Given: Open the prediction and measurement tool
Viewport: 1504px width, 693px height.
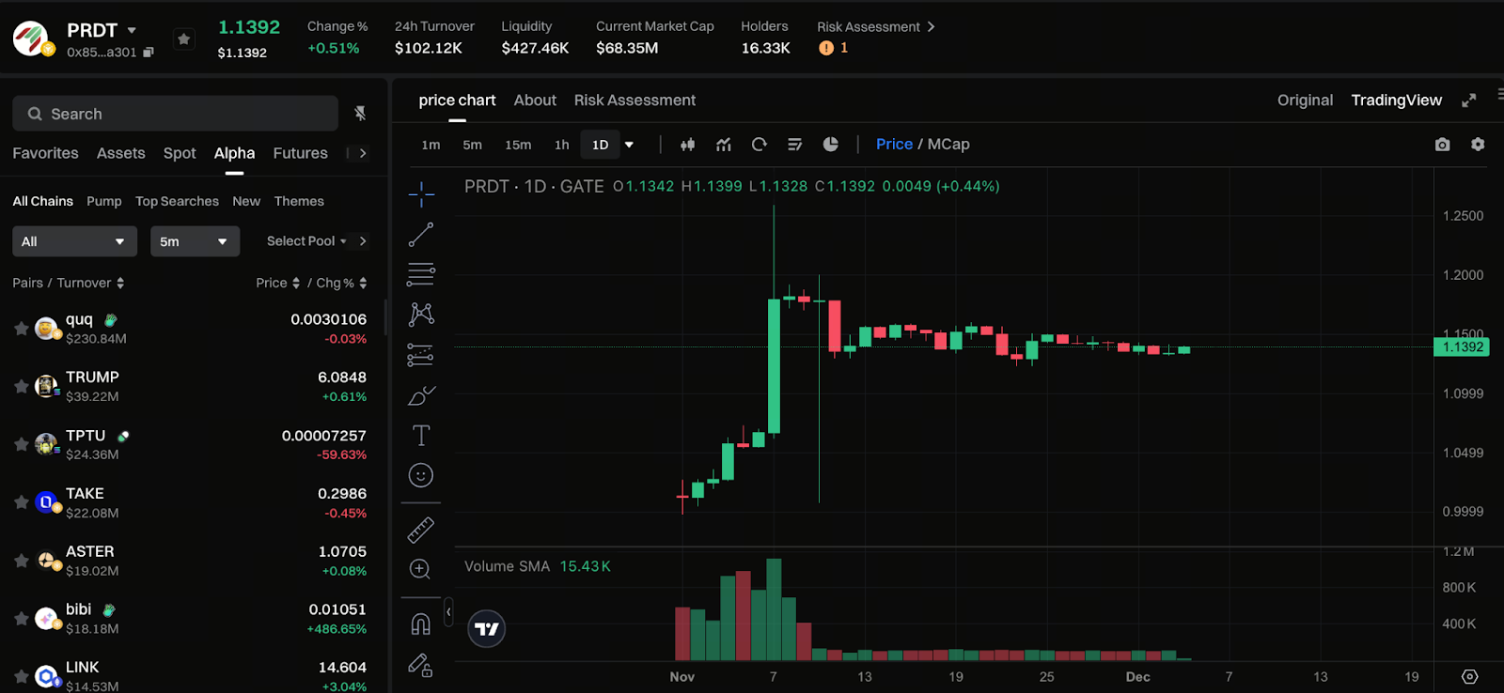Looking at the screenshot, I should (x=421, y=355).
